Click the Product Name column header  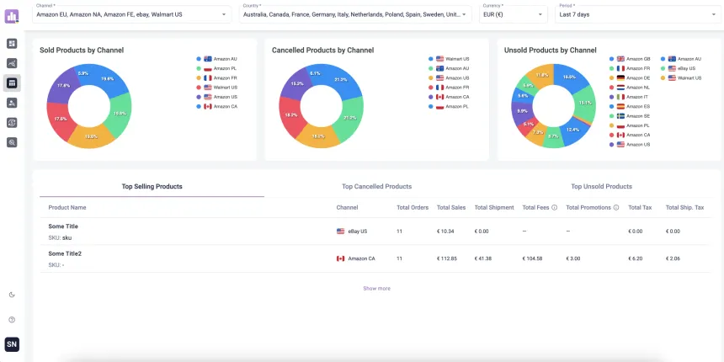tap(67, 208)
